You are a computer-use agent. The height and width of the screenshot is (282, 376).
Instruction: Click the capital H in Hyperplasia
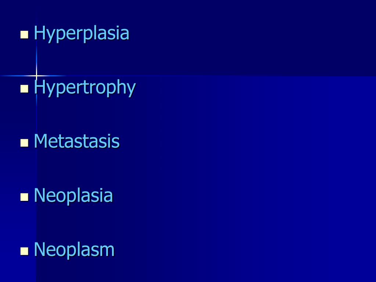(40, 32)
